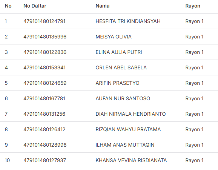The image size is (218, 170).
Task: Click the No column header
Action: pyautogui.click(x=8, y=6)
